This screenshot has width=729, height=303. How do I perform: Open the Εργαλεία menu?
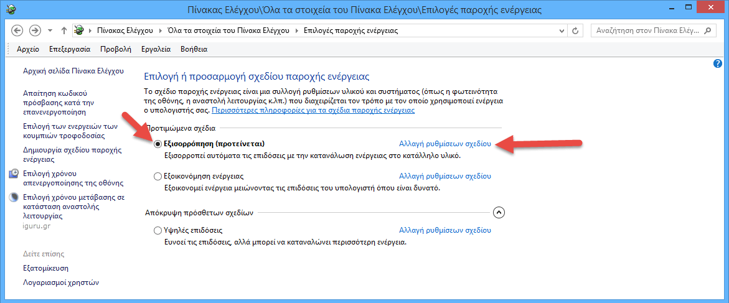(156, 49)
